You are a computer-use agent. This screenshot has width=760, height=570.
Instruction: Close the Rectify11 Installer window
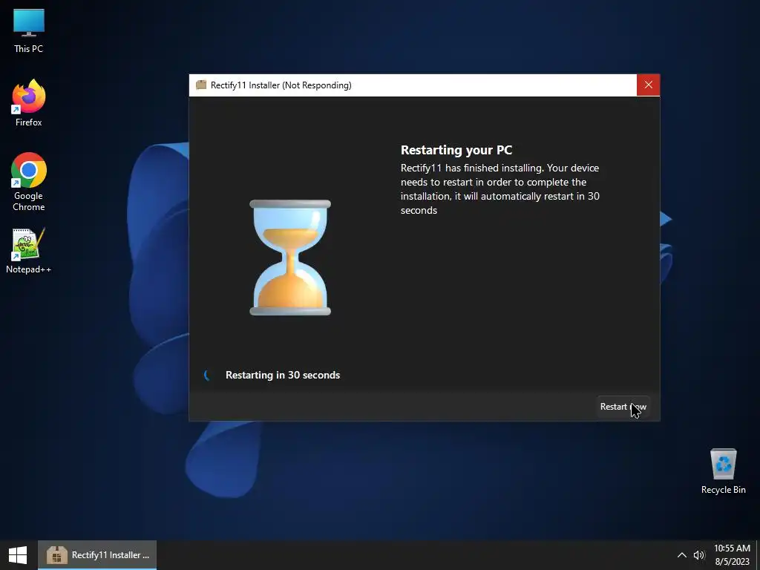648,85
